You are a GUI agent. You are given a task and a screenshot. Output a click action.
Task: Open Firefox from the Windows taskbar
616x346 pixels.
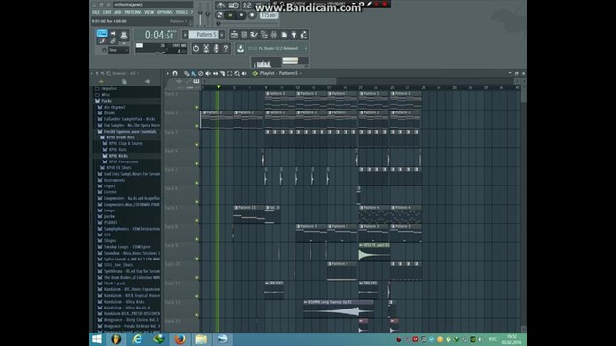tap(180, 339)
